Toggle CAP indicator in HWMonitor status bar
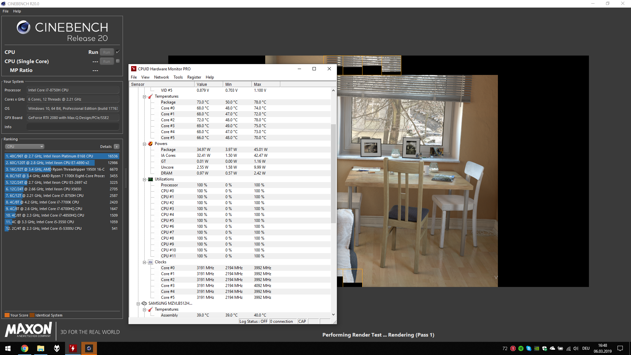631x355 pixels. pos(302,321)
